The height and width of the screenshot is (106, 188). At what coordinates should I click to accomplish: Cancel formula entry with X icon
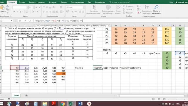[x=20, y=21]
